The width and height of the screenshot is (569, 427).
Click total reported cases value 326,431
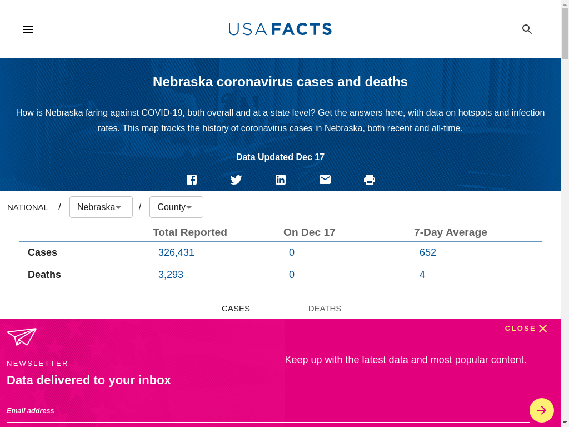(x=176, y=252)
